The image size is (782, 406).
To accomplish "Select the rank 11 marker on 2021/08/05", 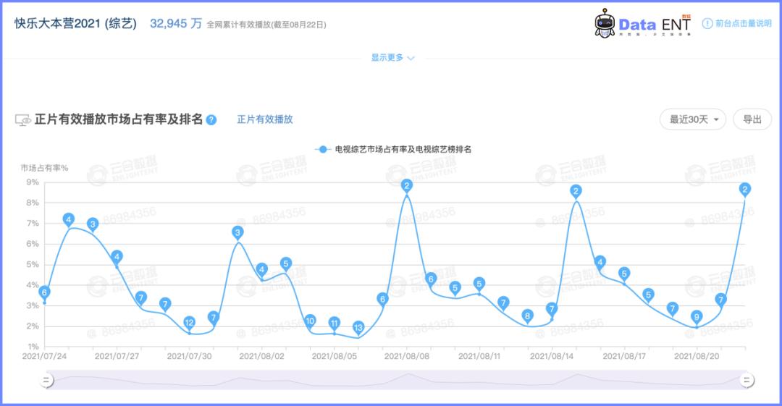I will click(x=334, y=323).
